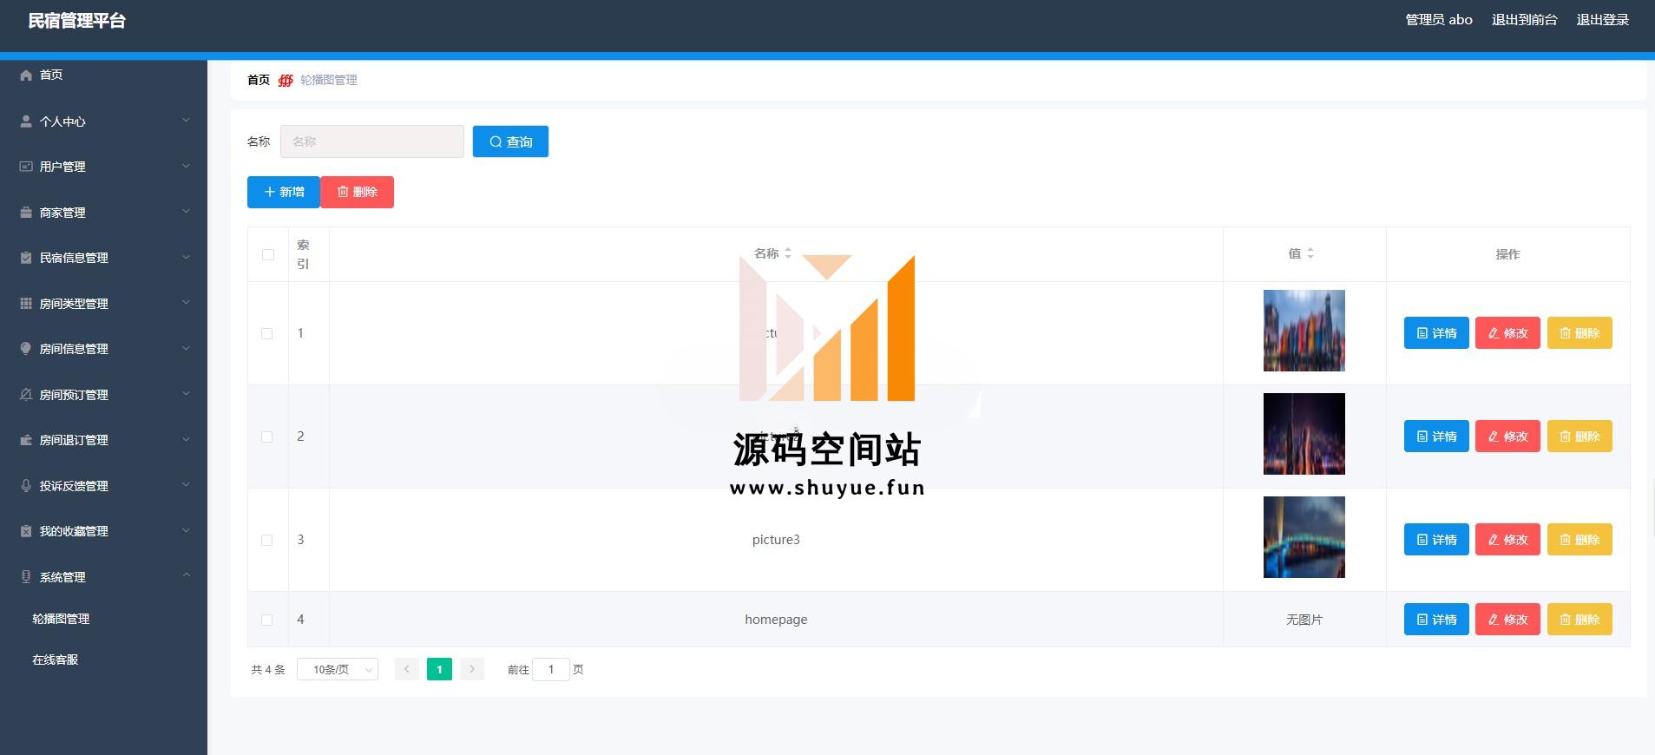Tick the select-all checkbox in table header
The height and width of the screenshot is (755, 1655).
tap(267, 254)
